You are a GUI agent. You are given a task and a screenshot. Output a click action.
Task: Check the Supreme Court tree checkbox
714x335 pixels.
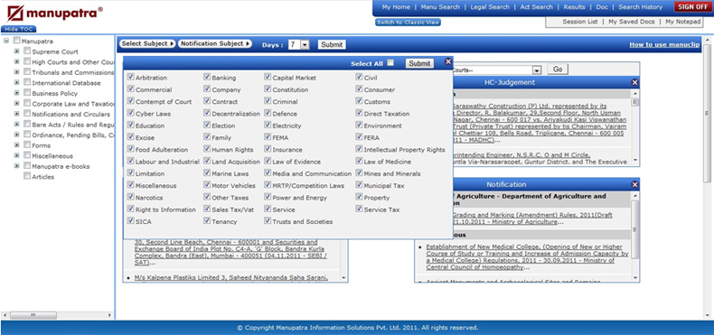coord(27,51)
